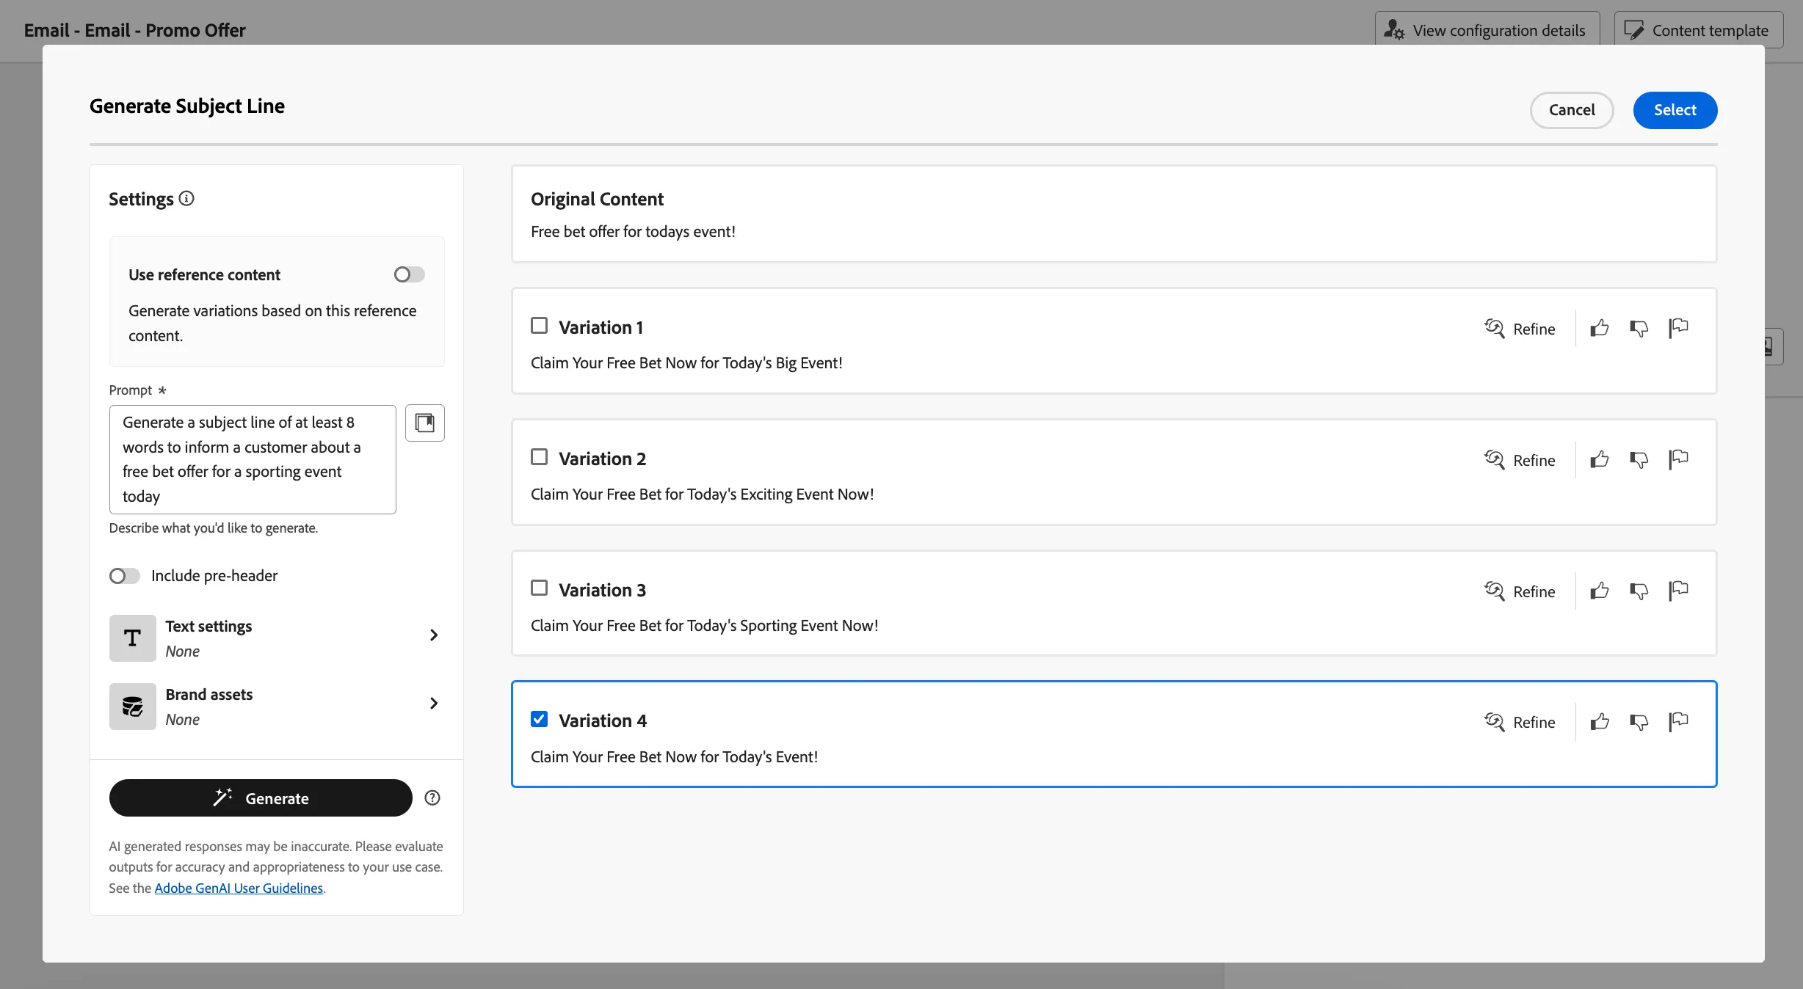Downvote Variation 4 with thumbs down
1803x989 pixels.
tap(1639, 722)
